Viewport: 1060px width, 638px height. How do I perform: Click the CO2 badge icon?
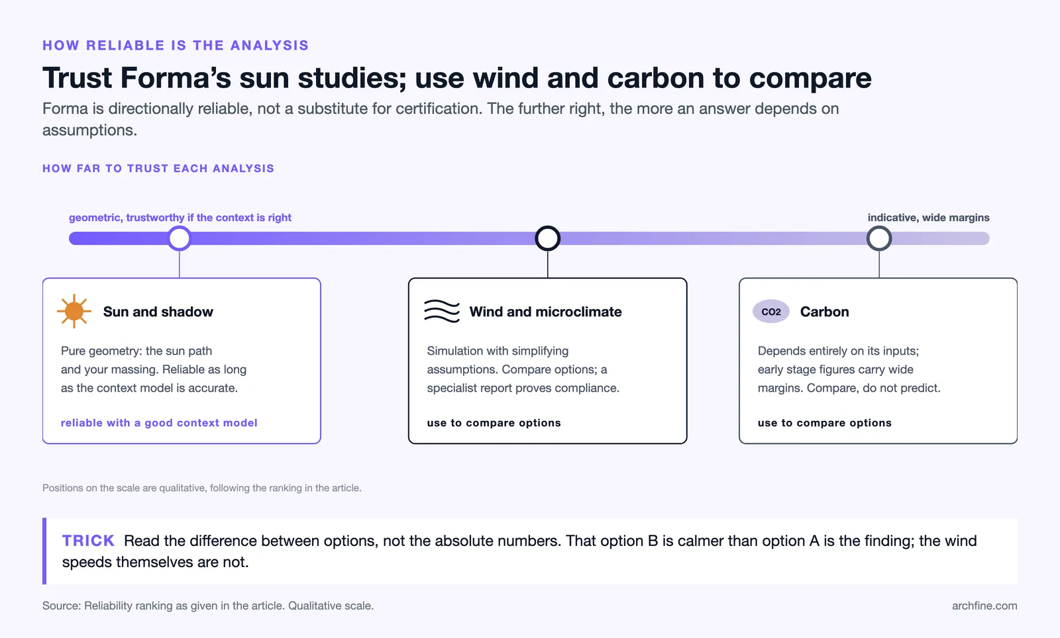click(x=771, y=312)
